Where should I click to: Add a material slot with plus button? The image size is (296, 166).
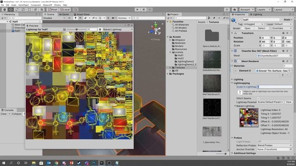tap(283, 75)
